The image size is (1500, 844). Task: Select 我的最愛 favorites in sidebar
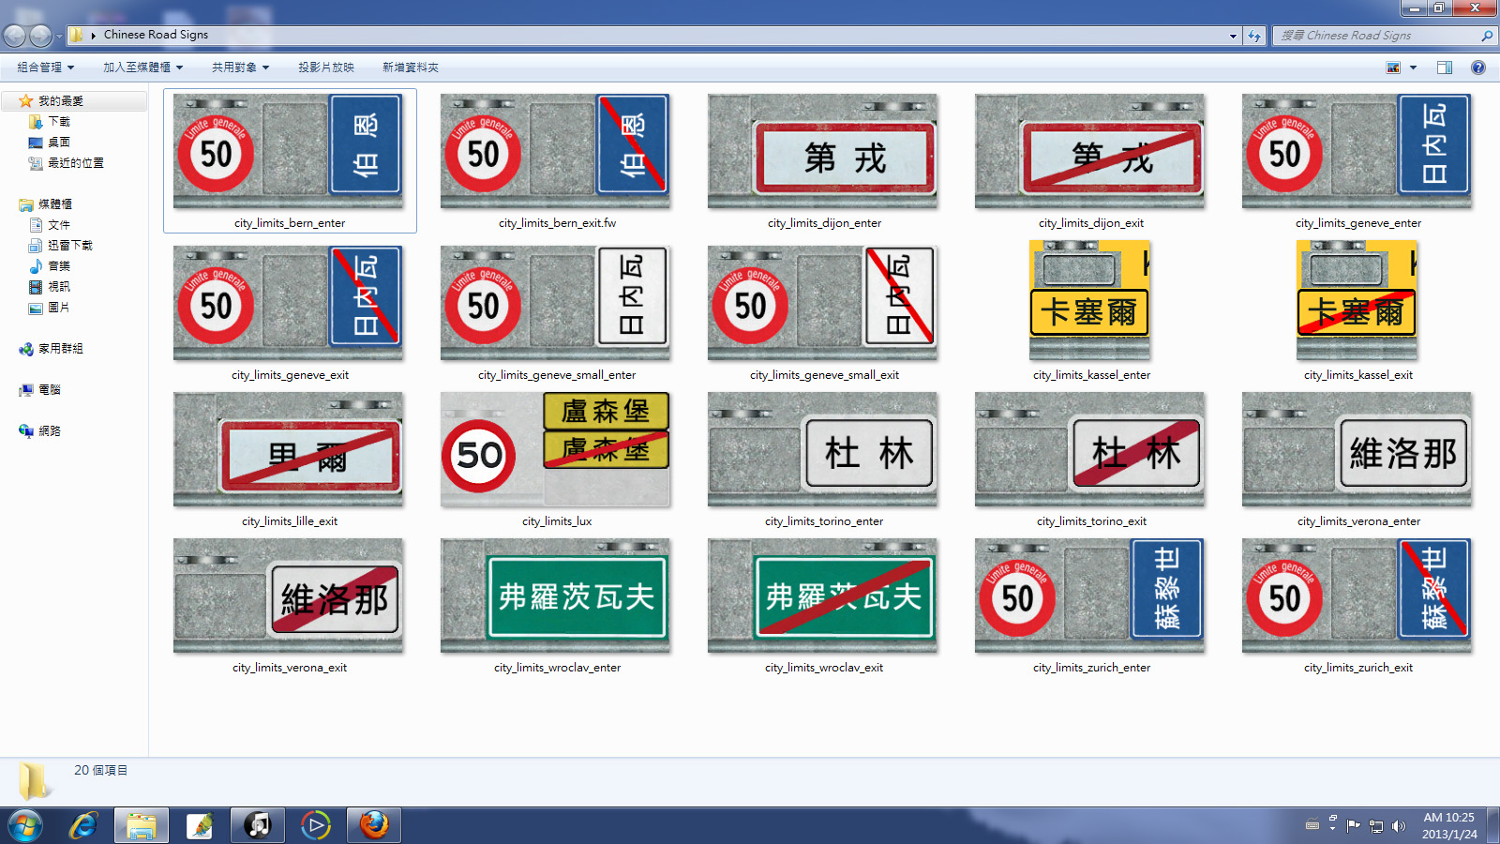[x=61, y=101]
